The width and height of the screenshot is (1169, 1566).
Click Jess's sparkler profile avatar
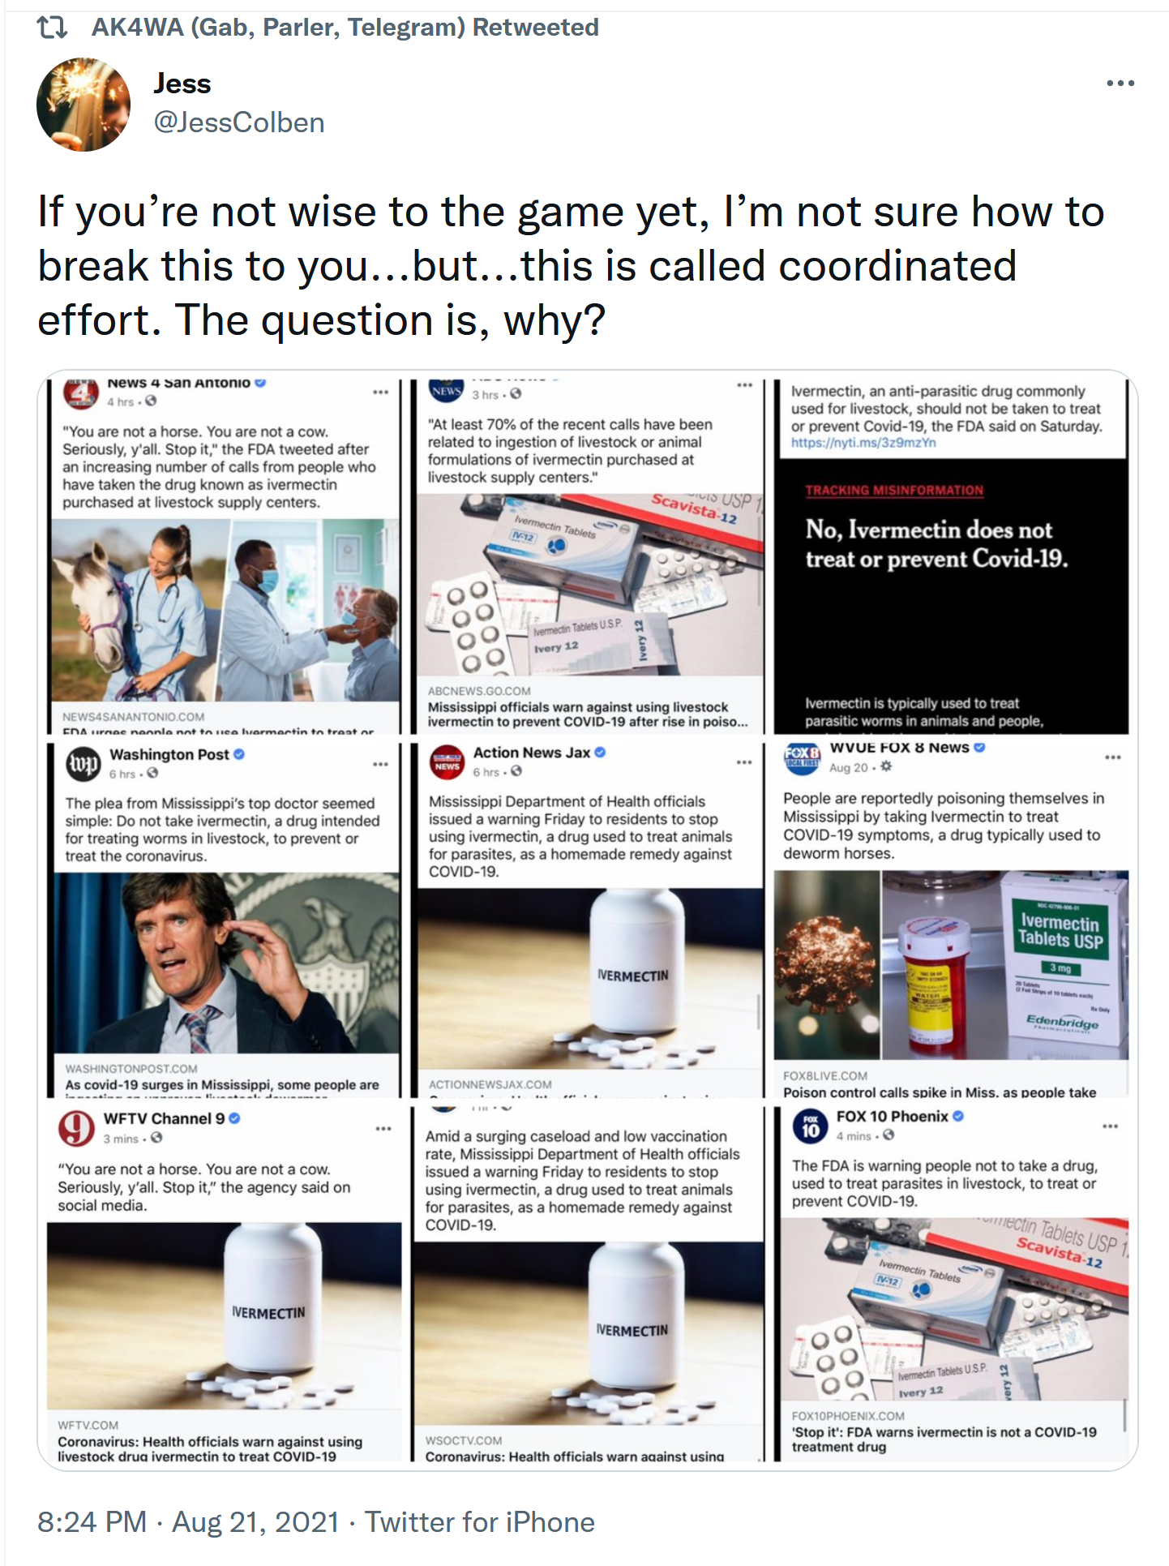[x=83, y=105]
